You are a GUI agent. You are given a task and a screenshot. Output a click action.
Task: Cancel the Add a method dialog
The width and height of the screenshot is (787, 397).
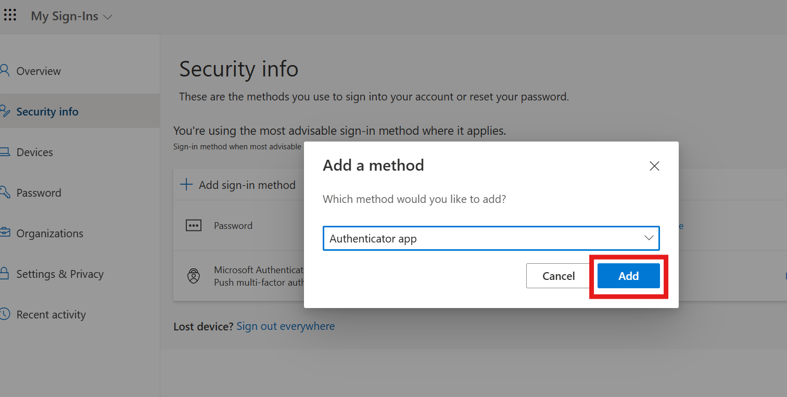click(x=558, y=276)
